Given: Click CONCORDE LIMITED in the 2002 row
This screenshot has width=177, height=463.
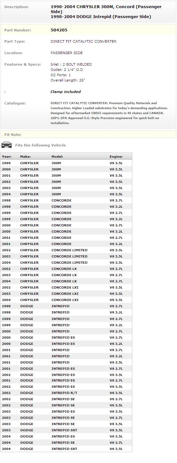Looking at the screenshot, I should click(x=70, y=250).
